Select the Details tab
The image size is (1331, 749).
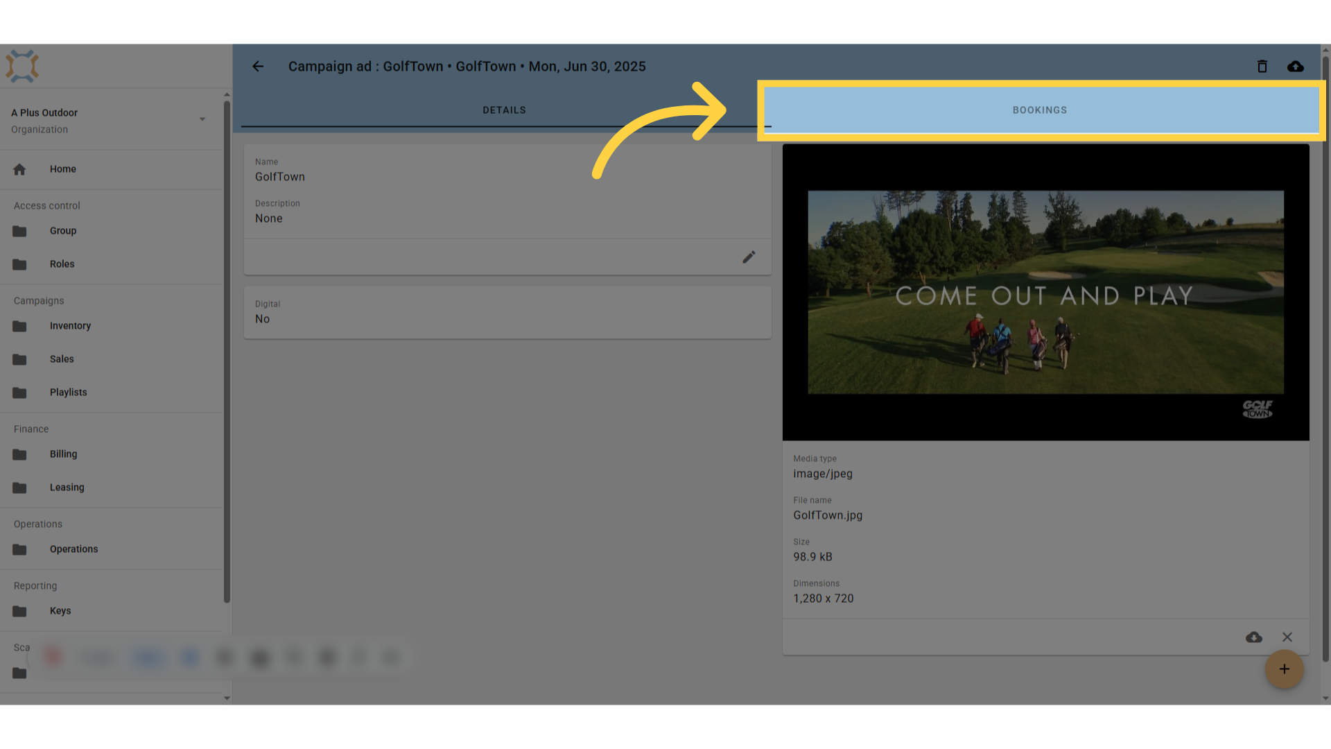[x=504, y=110]
